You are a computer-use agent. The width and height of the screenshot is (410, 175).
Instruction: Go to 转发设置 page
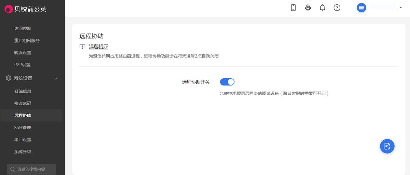(23, 53)
